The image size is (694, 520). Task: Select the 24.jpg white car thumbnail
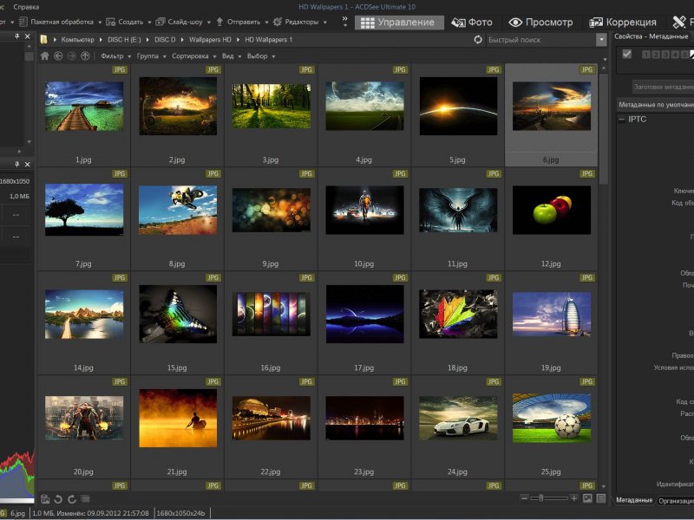coord(458,419)
